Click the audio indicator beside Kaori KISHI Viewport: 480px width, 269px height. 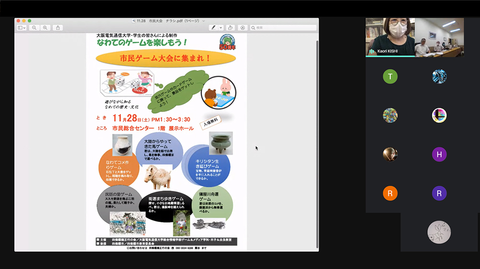click(372, 51)
